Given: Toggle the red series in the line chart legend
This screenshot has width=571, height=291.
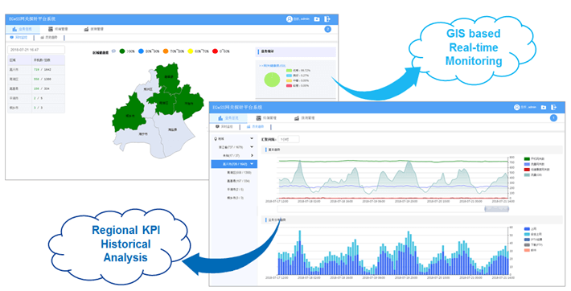Looking at the screenshot, I should pyautogui.click(x=527, y=170).
